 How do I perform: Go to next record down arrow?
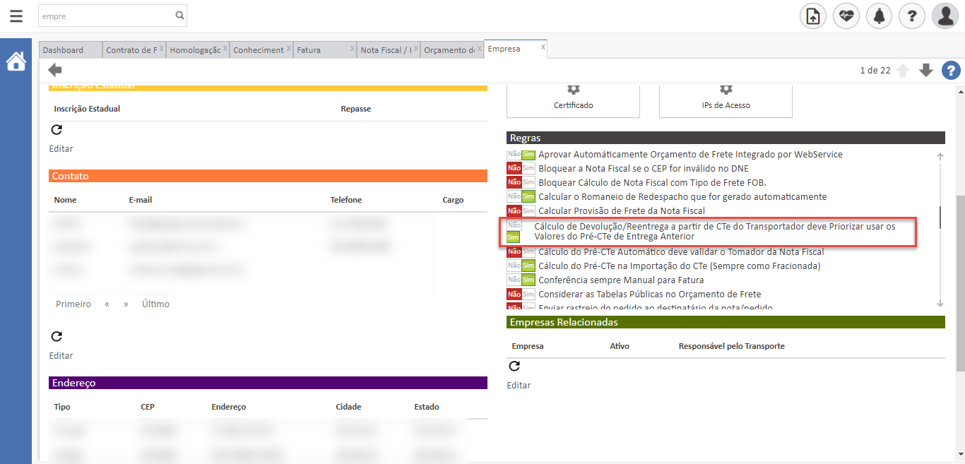[926, 70]
